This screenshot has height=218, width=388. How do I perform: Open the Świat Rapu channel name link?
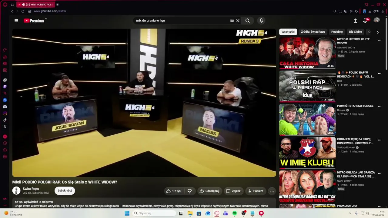31,189
